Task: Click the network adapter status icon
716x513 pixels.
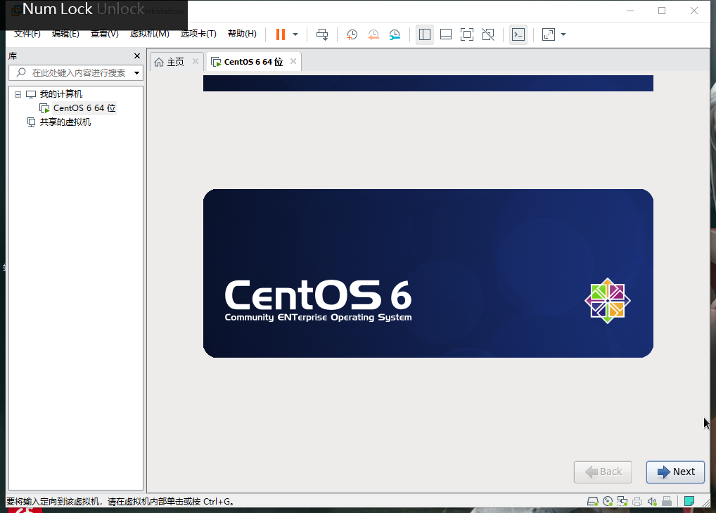Action: pyautogui.click(x=622, y=502)
